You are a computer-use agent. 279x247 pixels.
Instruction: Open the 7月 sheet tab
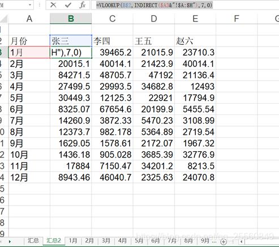tap(172, 241)
